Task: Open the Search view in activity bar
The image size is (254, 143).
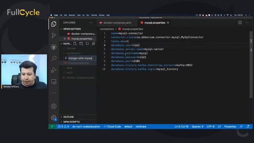Action: coord(54,58)
